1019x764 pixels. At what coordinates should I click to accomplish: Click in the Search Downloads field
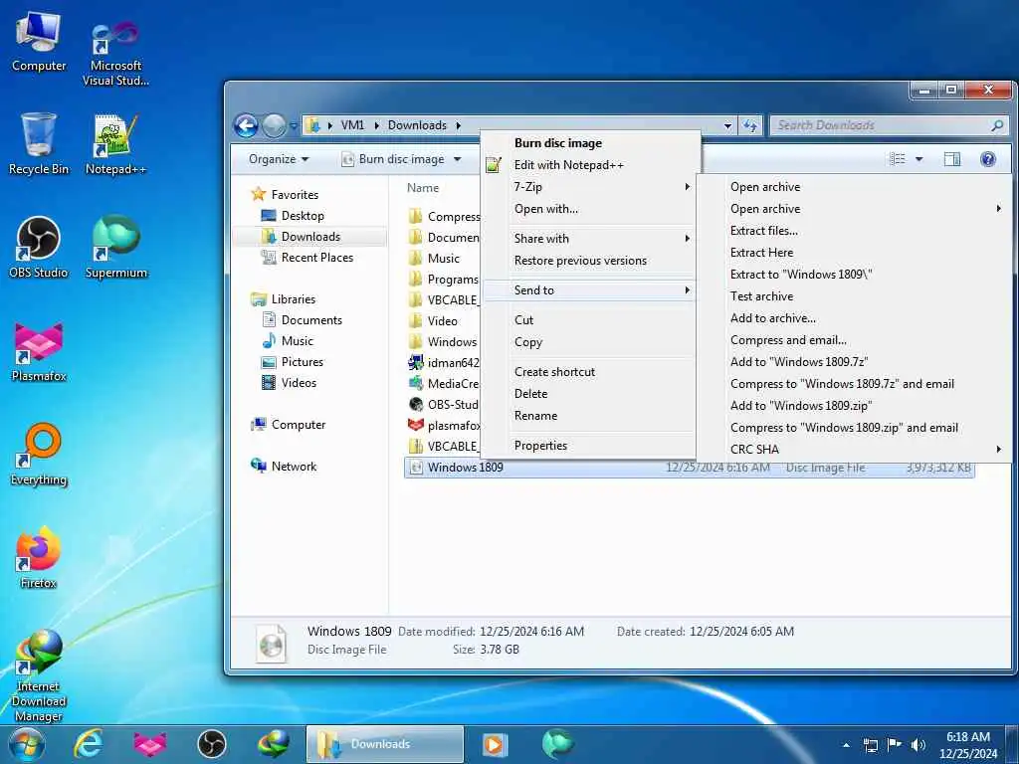[x=889, y=125]
